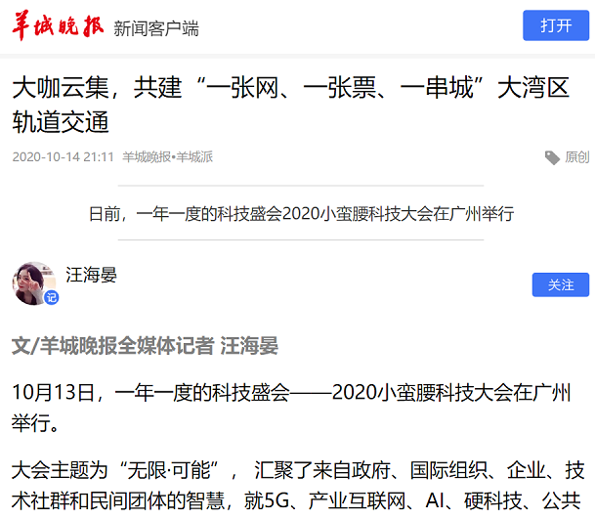Viewport: 595px width, 519px height.
Task: Click the blue reporter badge on avatar
Action: [52, 297]
